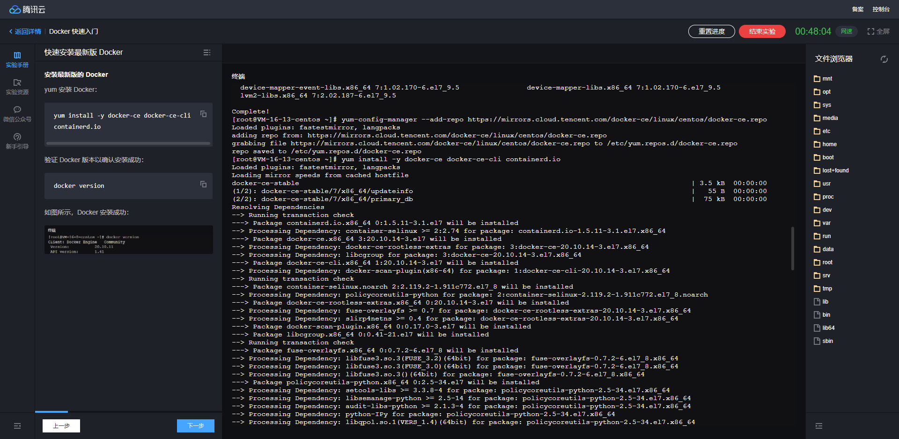Open the data folder
This screenshot has width=899, height=439.
pos(824,249)
